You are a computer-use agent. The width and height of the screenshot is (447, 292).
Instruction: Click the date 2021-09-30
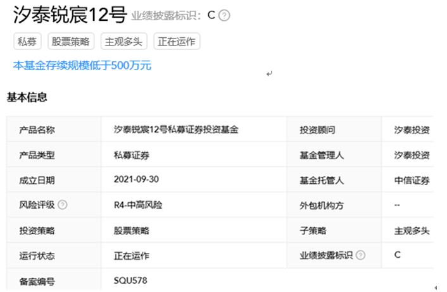[136, 179]
